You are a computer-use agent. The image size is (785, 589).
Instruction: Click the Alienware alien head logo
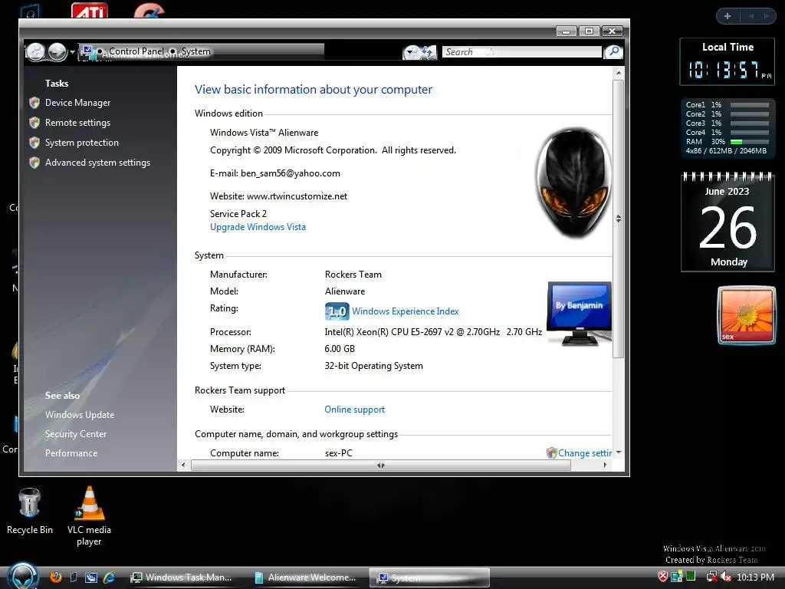(573, 183)
